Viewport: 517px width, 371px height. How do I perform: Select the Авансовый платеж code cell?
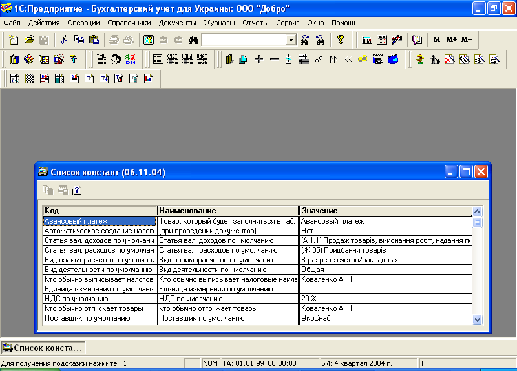pyautogui.click(x=100, y=221)
